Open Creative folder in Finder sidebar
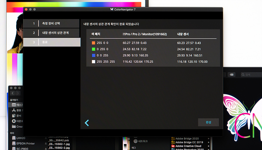 17,127
